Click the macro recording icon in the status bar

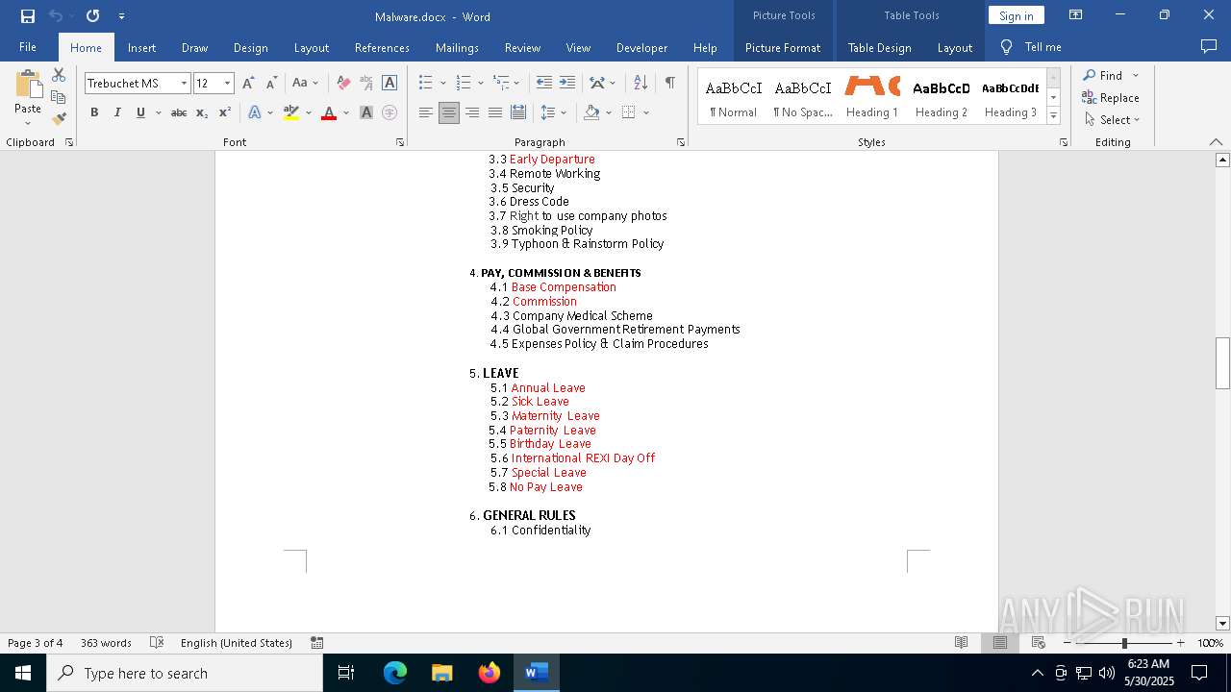tap(317, 643)
